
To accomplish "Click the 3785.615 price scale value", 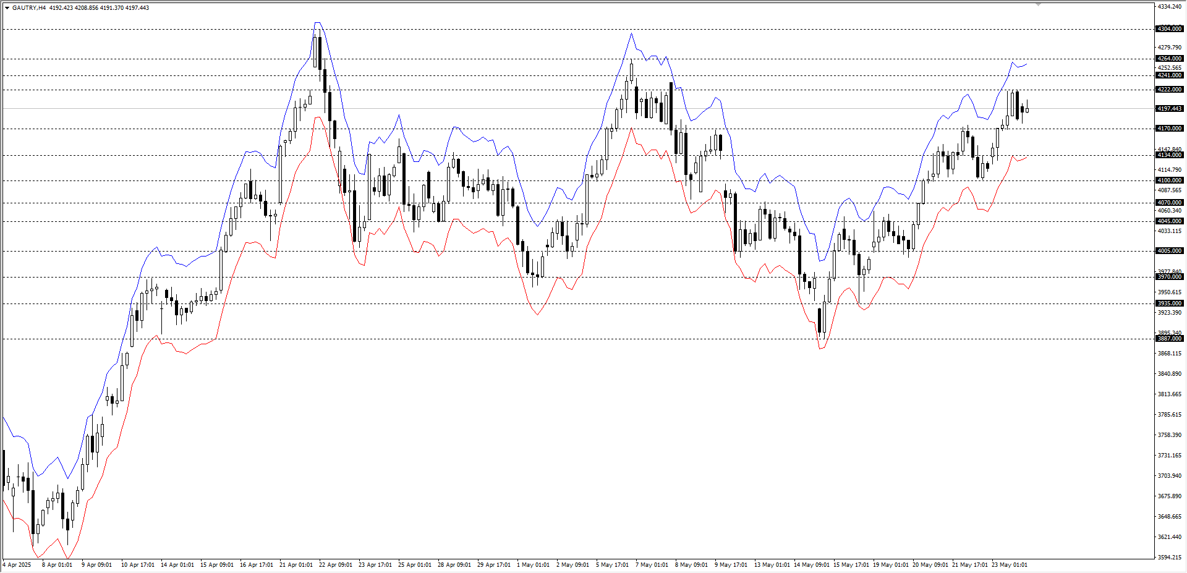I will (1169, 415).
